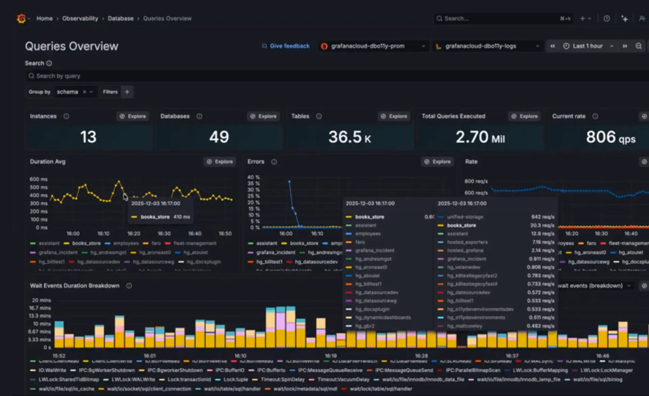Open the wait events (breakdown) dropdown

click(594, 286)
